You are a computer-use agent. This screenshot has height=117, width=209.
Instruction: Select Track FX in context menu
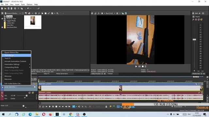(x=16, y=58)
